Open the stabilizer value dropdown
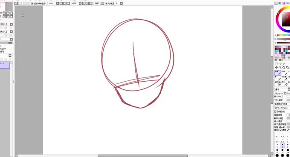The image size is (290, 157). tap(121, 3)
